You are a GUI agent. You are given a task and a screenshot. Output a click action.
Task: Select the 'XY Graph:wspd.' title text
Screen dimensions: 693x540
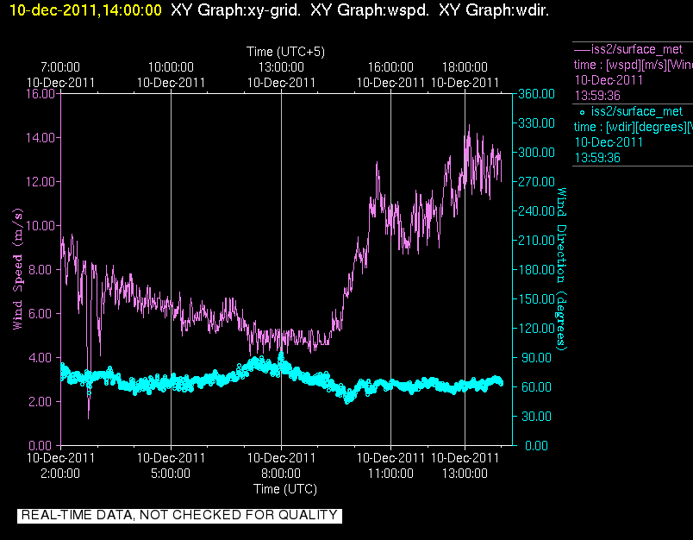click(x=370, y=9)
